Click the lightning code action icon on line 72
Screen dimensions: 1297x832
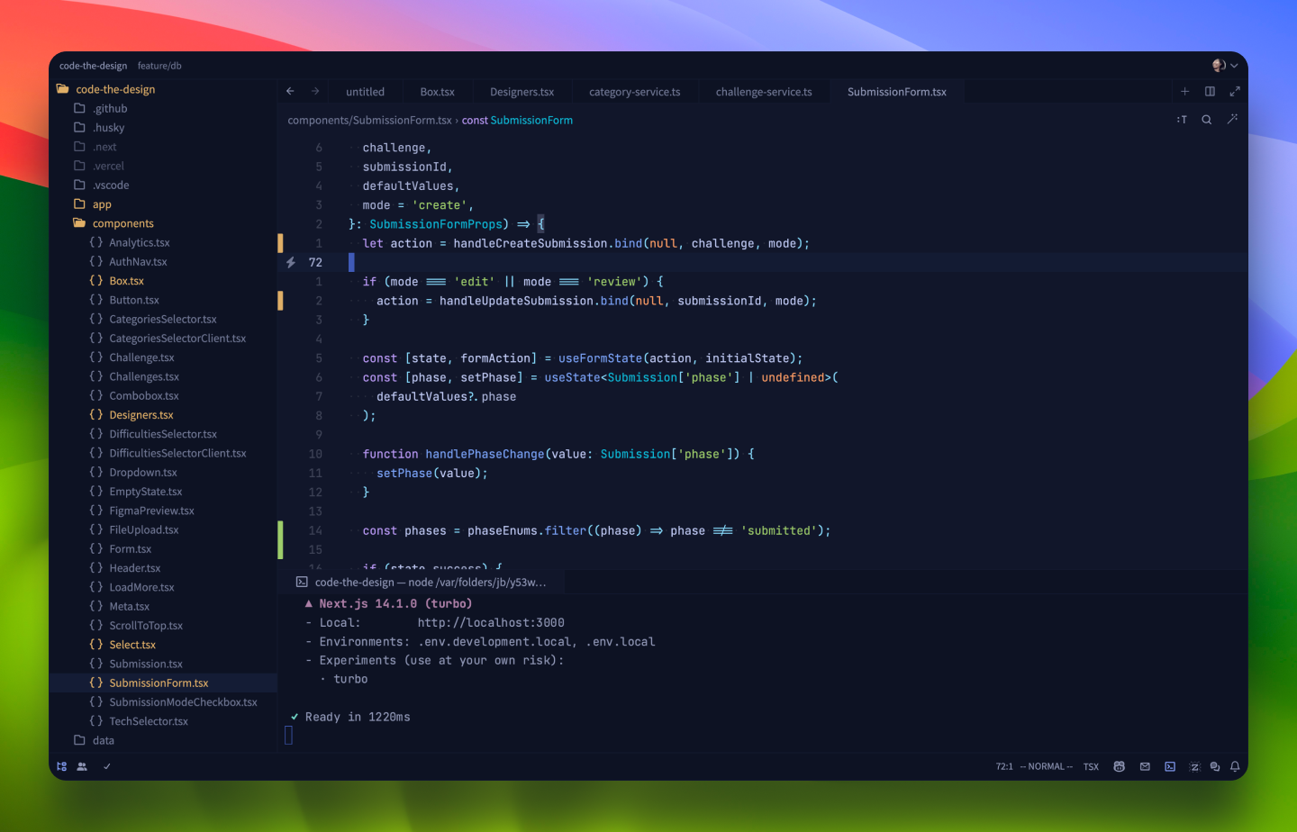[x=290, y=262]
